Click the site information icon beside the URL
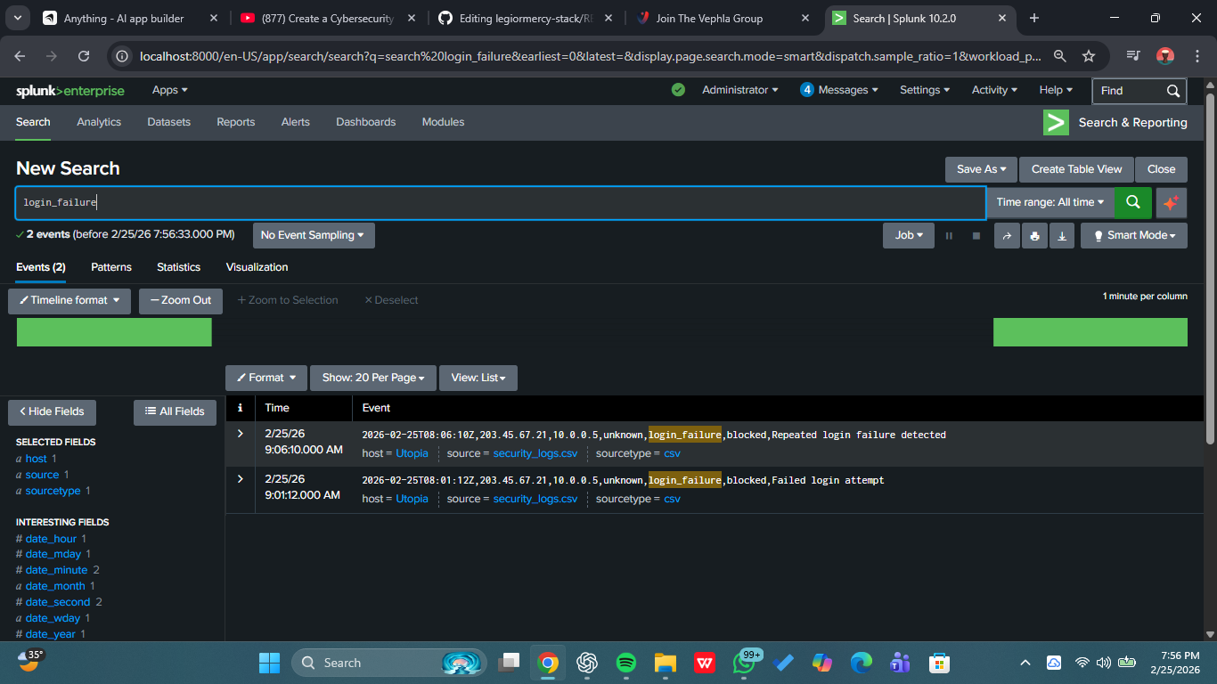This screenshot has height=684, width=1217. tap(123, 56)
